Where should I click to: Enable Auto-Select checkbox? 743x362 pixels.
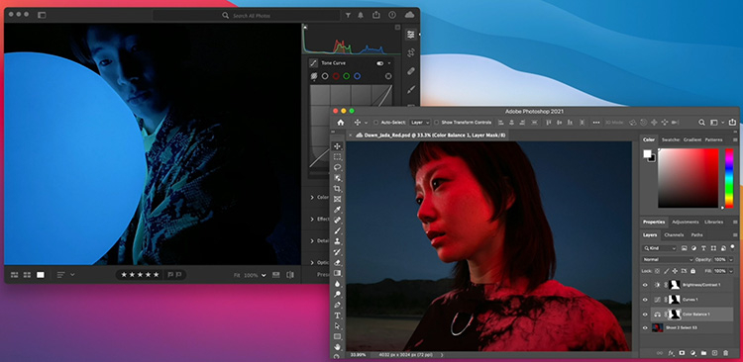click(x=375, y=123)
